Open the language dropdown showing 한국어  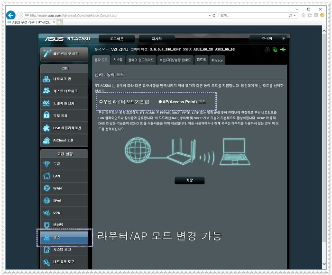[268, 39]
